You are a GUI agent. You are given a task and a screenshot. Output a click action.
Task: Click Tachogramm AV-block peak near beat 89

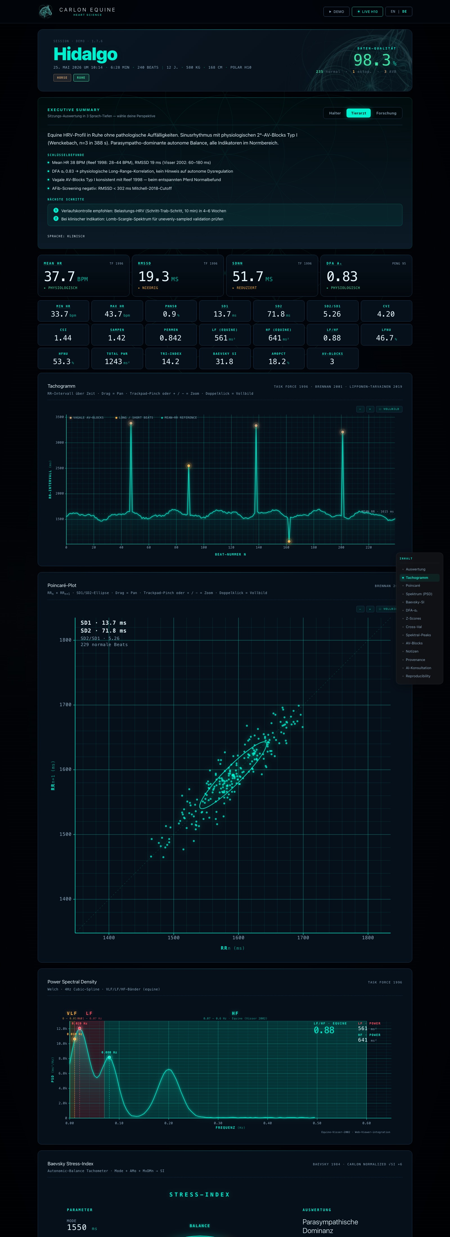click(189, 466)
